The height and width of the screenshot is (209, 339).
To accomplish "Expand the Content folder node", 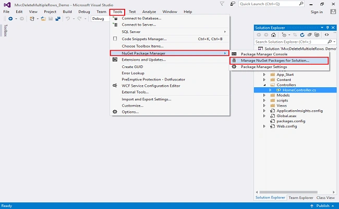I will 264,80.
